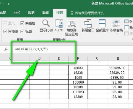Toggle the 网格线 gridlines checkbox
This screenshot has width=133, height=109.
click(x=5, y=31)
